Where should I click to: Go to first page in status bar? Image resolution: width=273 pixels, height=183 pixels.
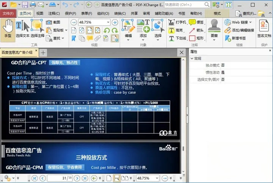pos(35,178)
